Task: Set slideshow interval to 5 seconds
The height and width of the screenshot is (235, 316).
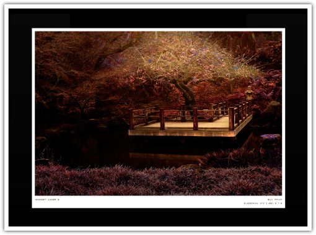Action: tap(276, 203)
